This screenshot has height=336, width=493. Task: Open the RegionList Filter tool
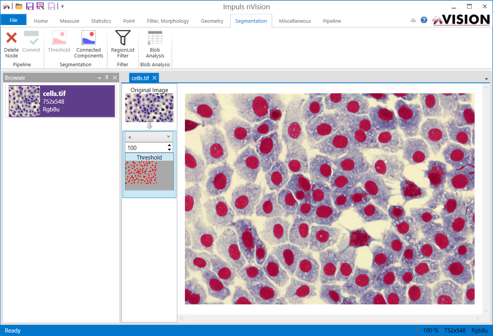pyautogui.click(x=123, y=44)
